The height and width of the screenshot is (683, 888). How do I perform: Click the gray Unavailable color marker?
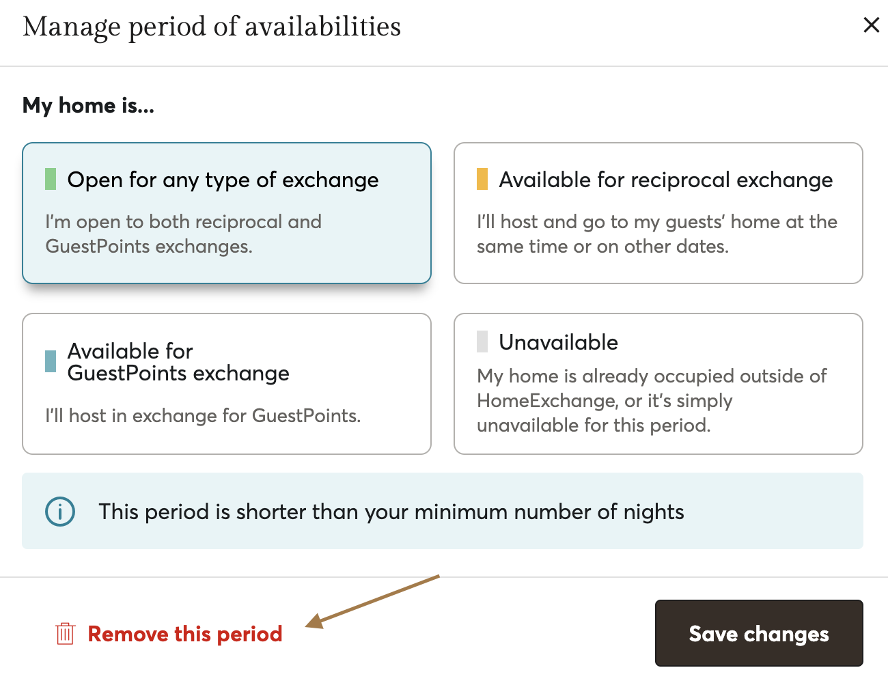point(482,341)
